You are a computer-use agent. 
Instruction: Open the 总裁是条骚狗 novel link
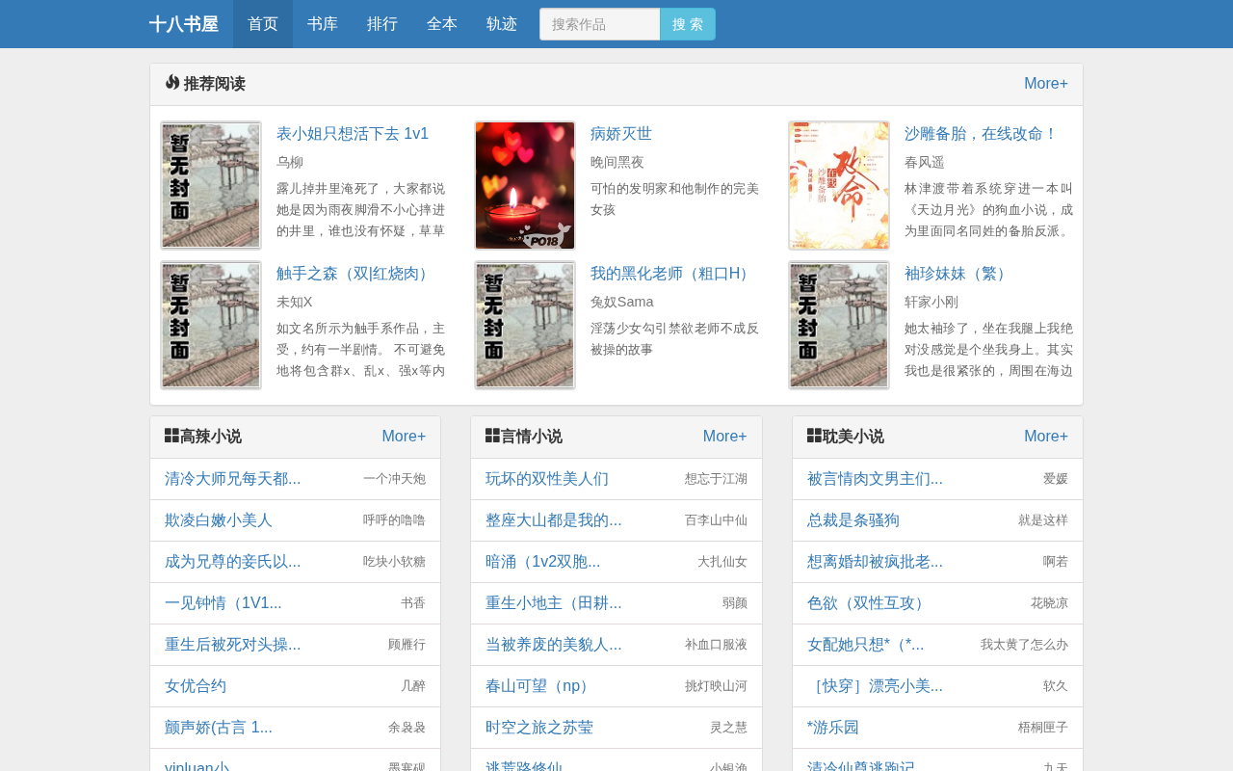point(853,520)
